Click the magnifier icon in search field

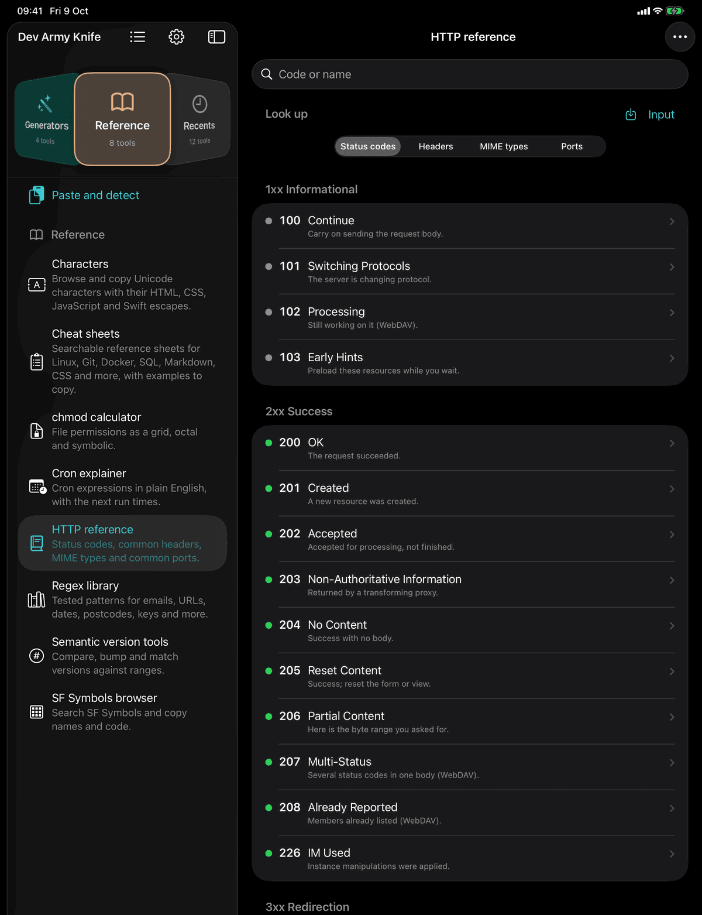(267, 74)
